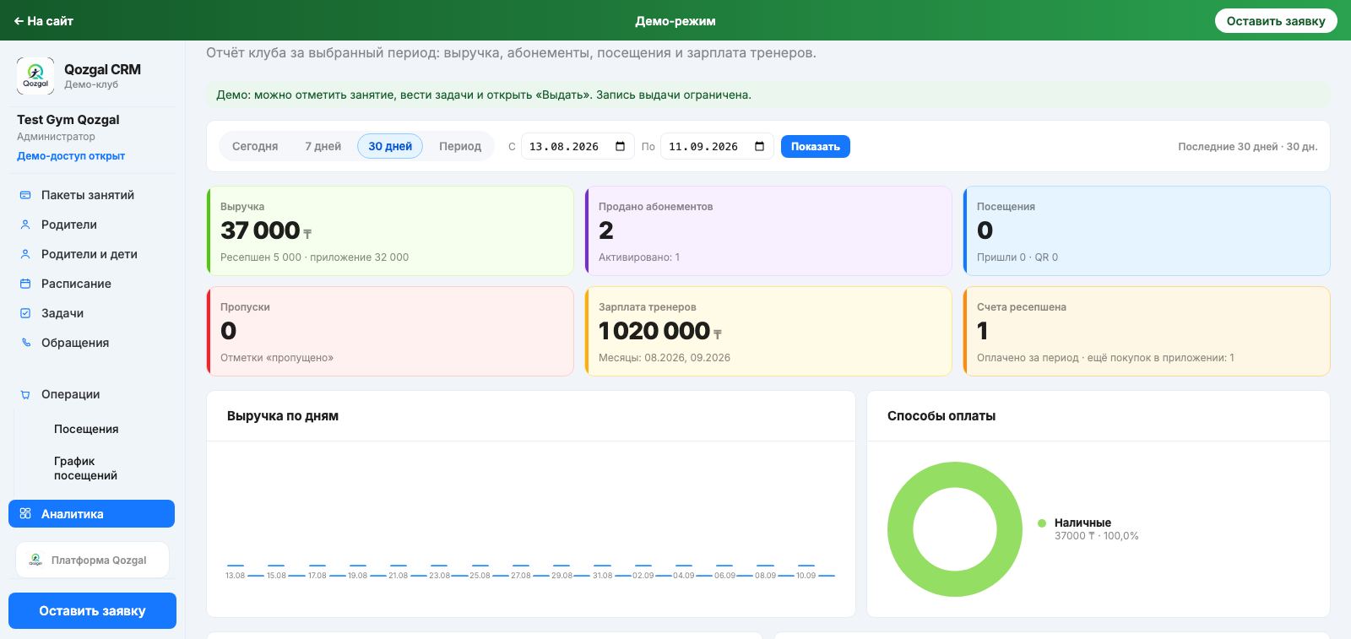Click the Расписание calendar icon

pos(25,284)
